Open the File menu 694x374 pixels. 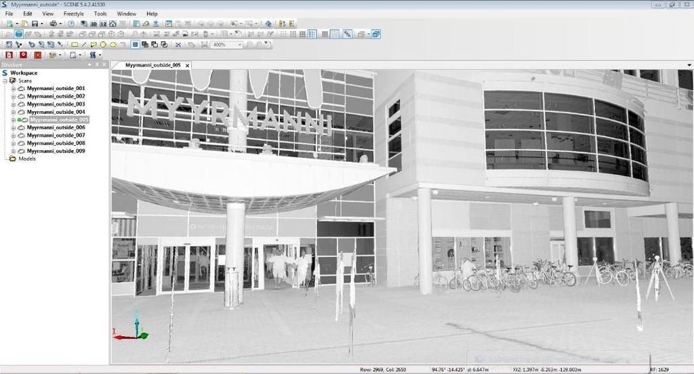[x=9, y=14]
